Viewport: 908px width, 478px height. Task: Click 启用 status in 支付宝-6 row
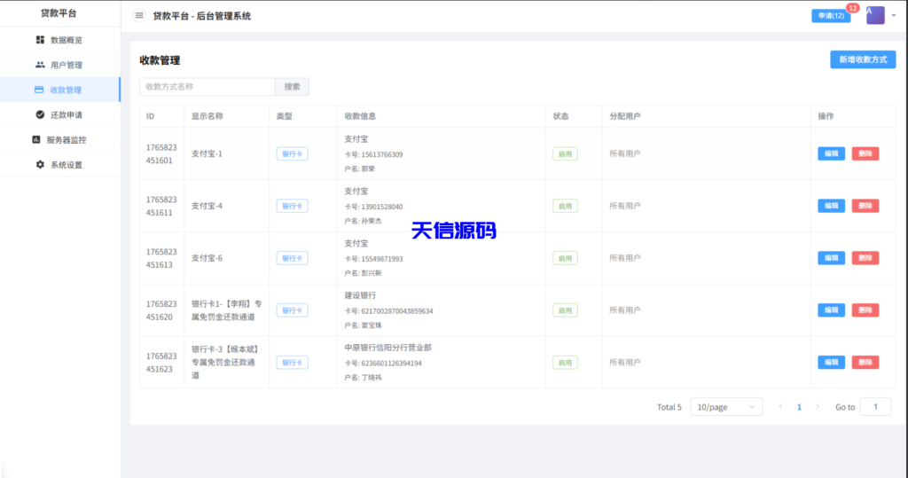pos(565,258)
